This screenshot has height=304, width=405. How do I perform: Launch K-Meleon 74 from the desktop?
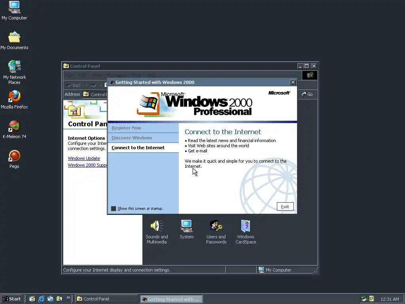click(14, 129)
